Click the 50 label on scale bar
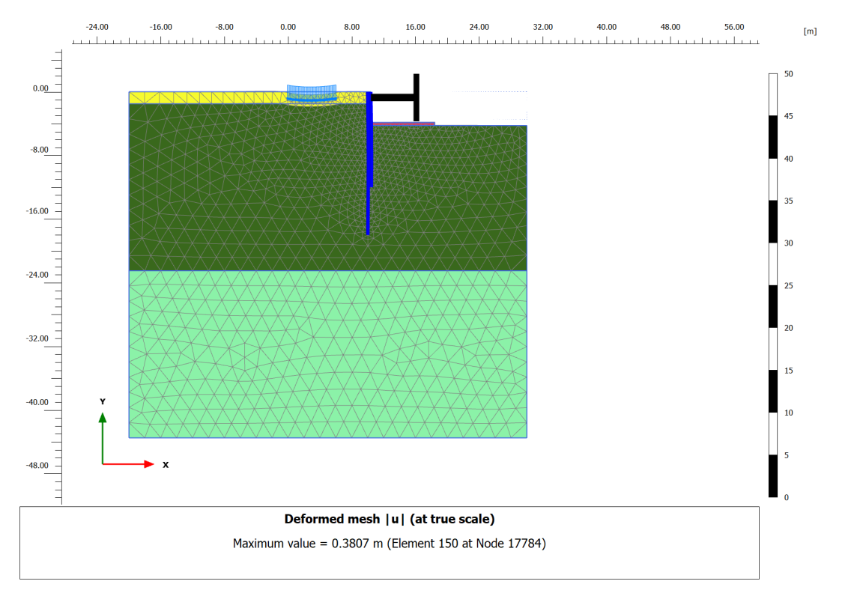This screenshot has width=863, height=599. pos(788,74)
